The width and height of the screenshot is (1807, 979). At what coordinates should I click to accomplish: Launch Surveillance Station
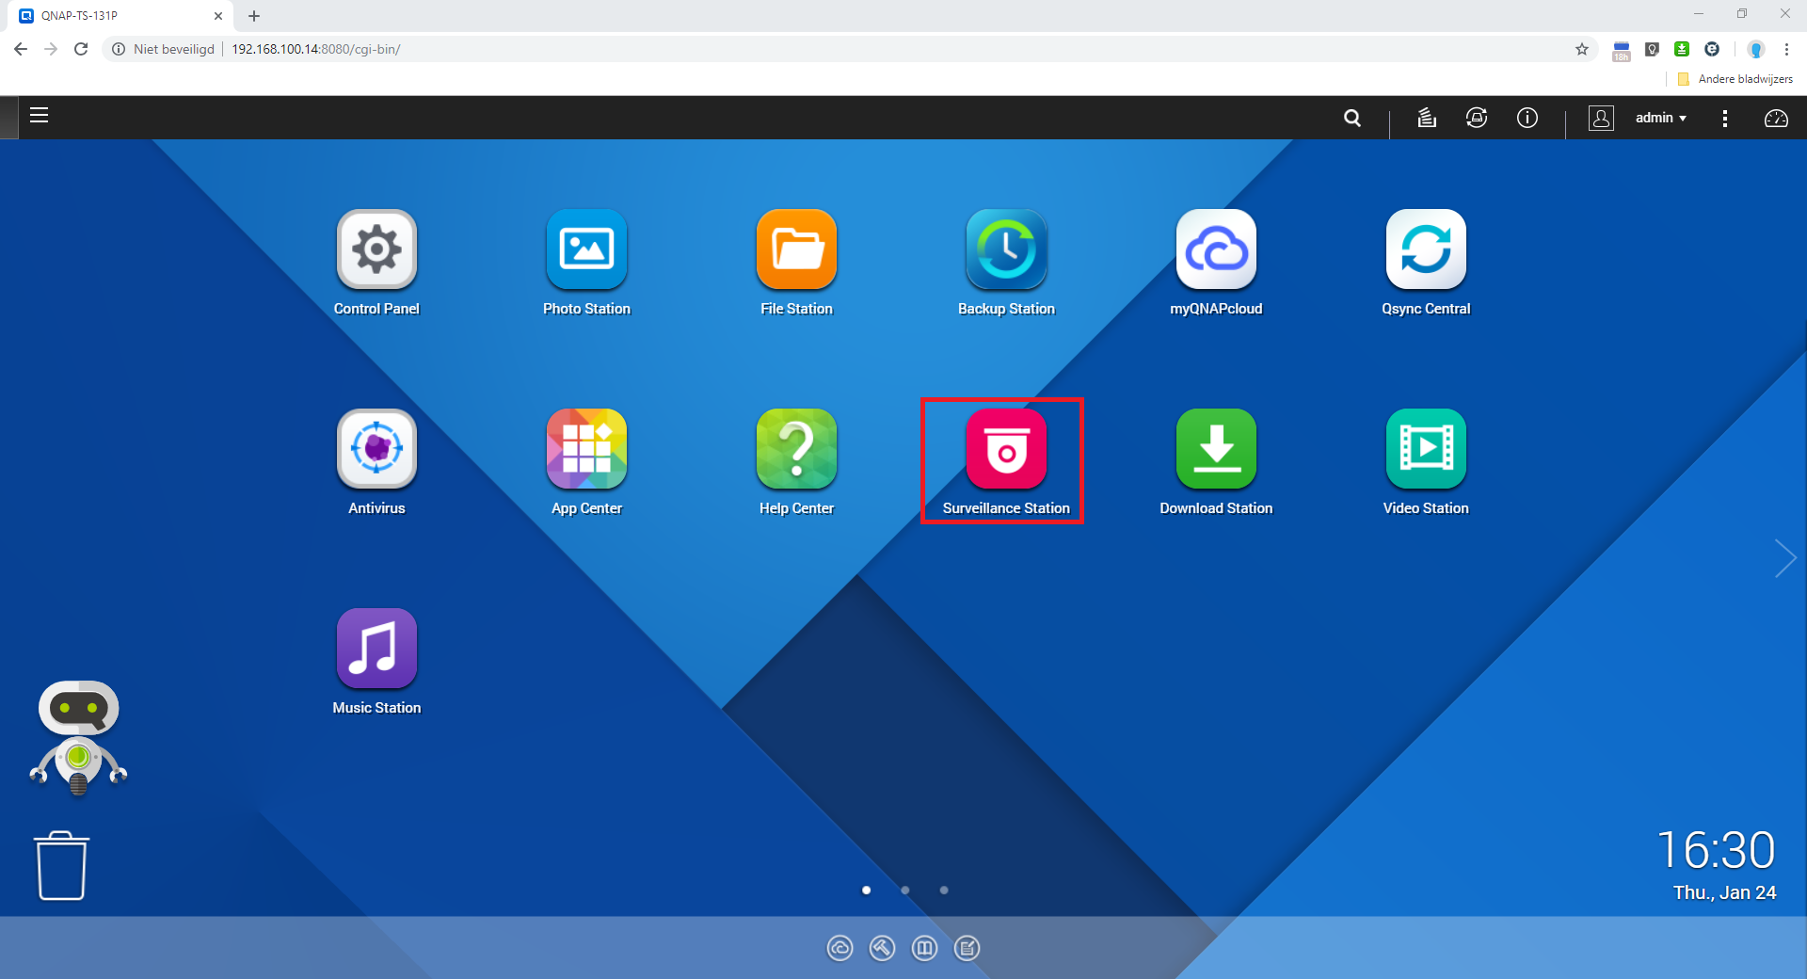tap(1006, 449)
